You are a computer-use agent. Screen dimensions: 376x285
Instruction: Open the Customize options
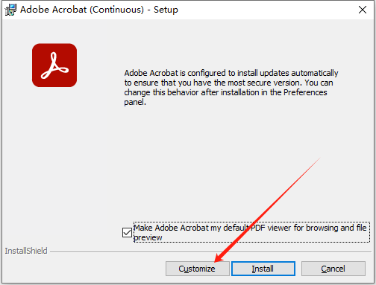click(197, 269)
